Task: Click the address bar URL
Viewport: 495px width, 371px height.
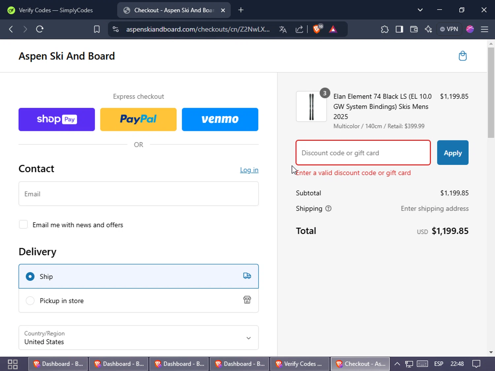Action: point(198,29)
